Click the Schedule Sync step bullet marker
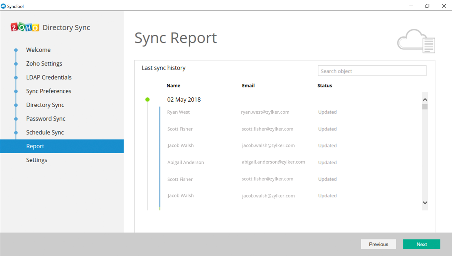This screenshot has height=256, width=452. tap(16, 132)
